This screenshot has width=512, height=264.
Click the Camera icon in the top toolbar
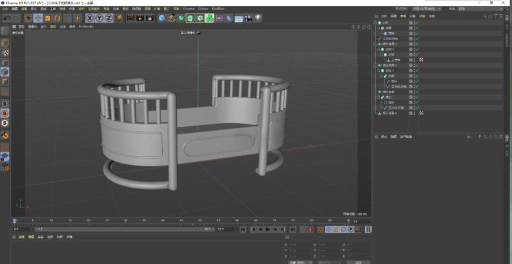click(x=248, y=18)
